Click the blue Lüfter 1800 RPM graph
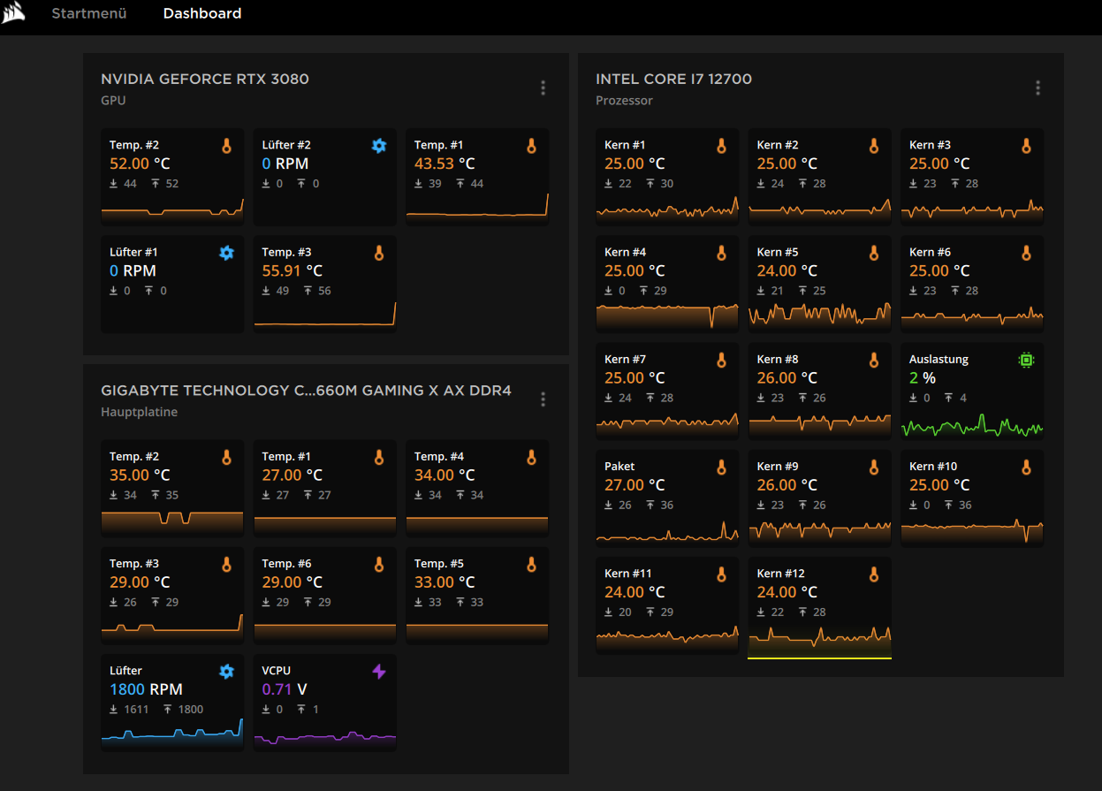The image size is (1102, 791). tap(172, 734)
